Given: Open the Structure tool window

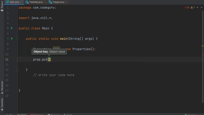Looking at the screenshot, I should point(2,87).
